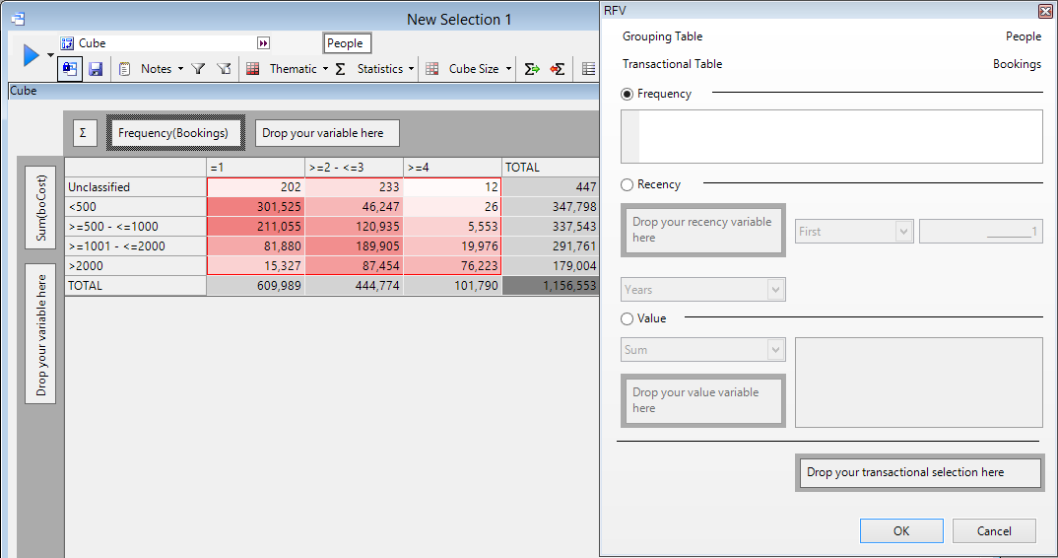This screenshot has width=1058, height=558.
Task: Click the Unclassified row header
Action: coord(136,187)
